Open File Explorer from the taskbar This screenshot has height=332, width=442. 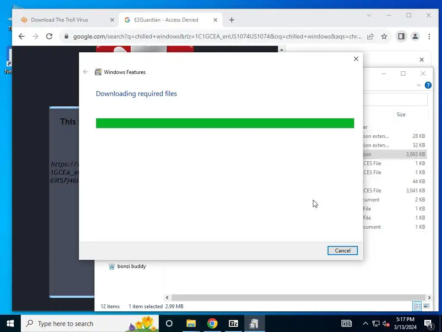point(191,323)
